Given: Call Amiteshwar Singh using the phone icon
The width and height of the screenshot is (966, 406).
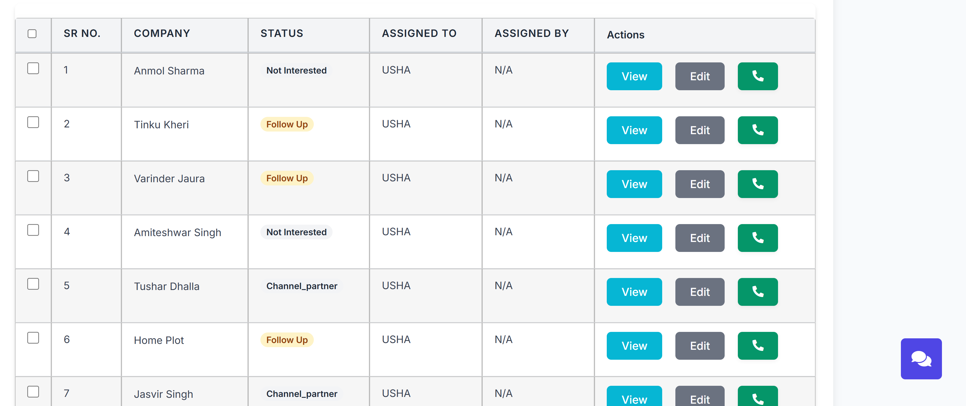Looking at the screenshot, I should [757, 238].
